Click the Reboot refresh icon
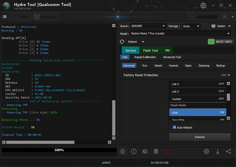Screen dimensions: 236x167 coord(122,42)
